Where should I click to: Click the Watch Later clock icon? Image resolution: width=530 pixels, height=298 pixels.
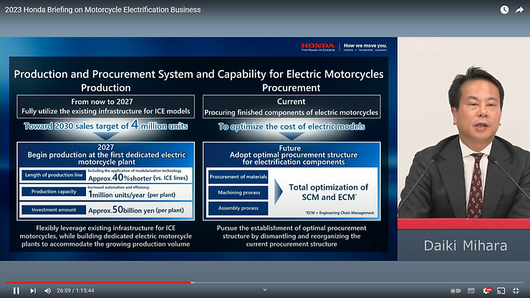[504, 10]
